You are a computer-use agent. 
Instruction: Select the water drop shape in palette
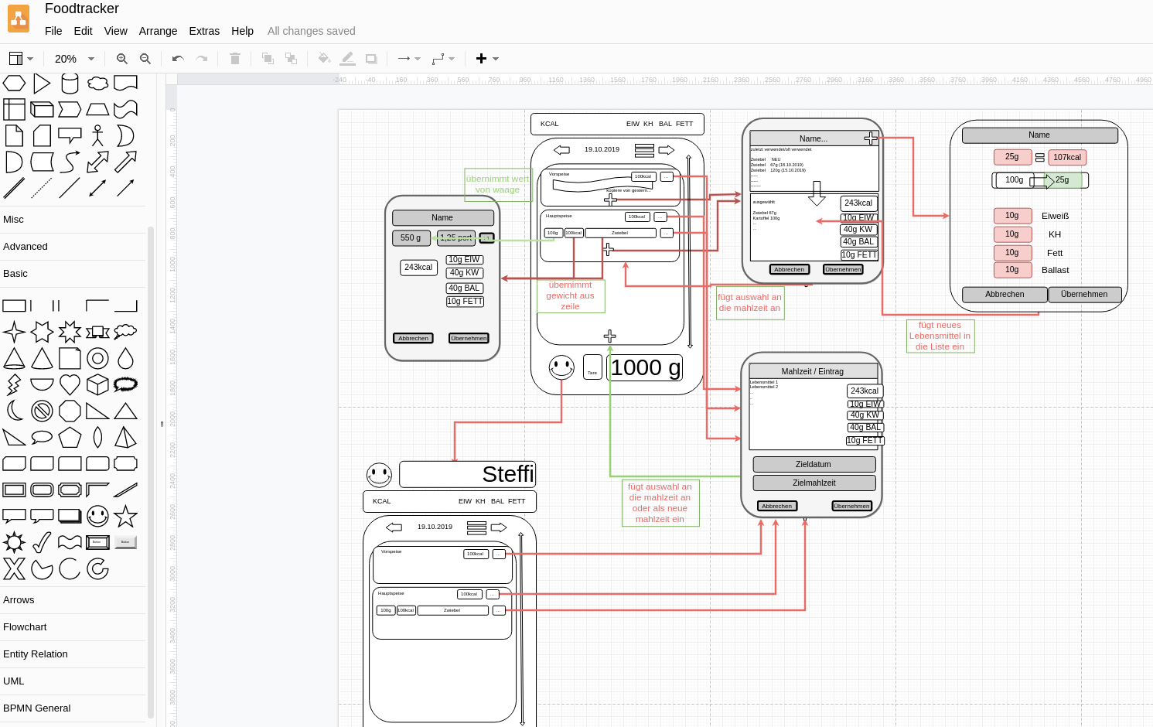125,358
